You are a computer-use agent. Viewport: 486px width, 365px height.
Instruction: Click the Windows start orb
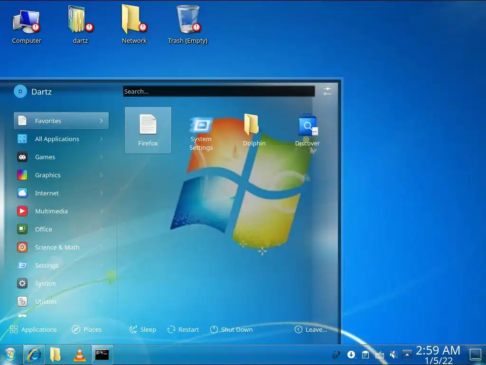pyautogui.click(x=10, y=354)
